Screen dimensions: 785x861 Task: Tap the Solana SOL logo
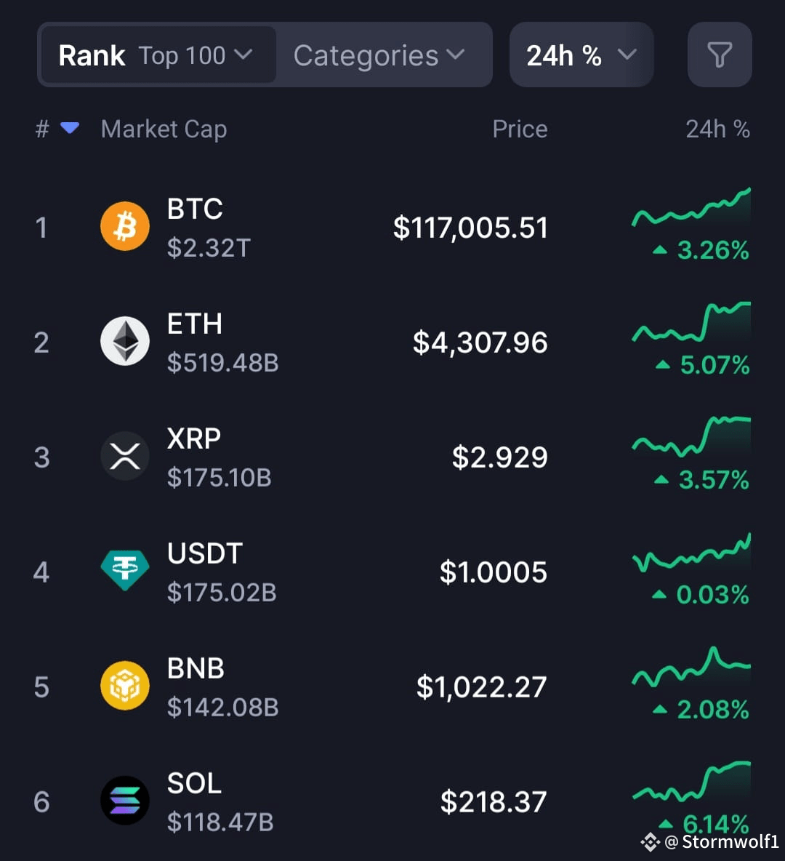tap(124, 800)
